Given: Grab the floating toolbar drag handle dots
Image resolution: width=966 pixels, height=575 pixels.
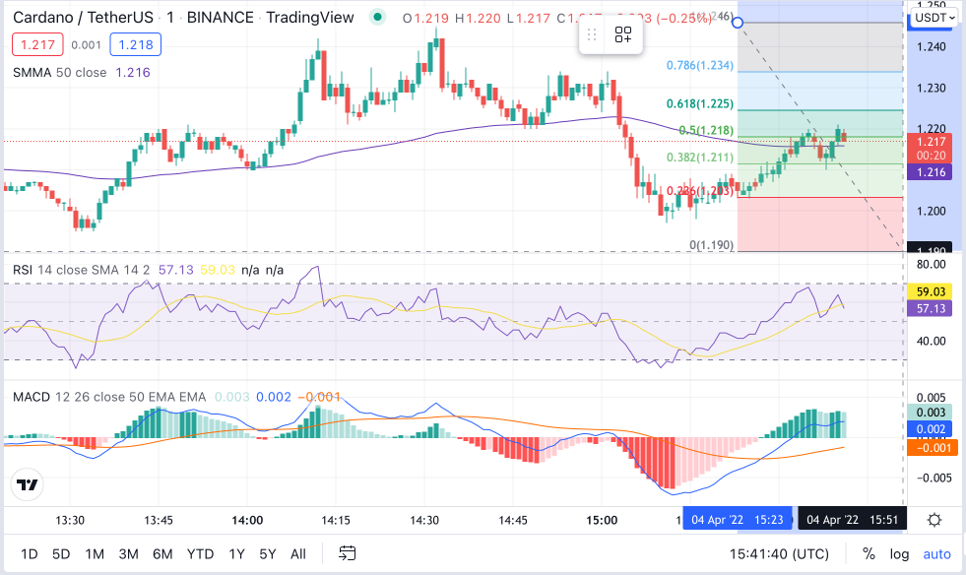Looking at the screenshot, I should coord(592,34).
